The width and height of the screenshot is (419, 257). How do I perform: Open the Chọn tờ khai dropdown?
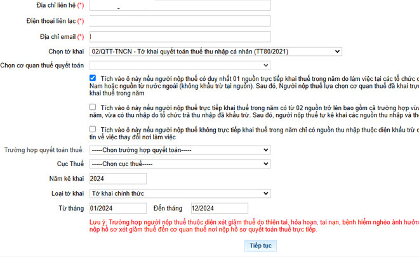coord(216,52)
